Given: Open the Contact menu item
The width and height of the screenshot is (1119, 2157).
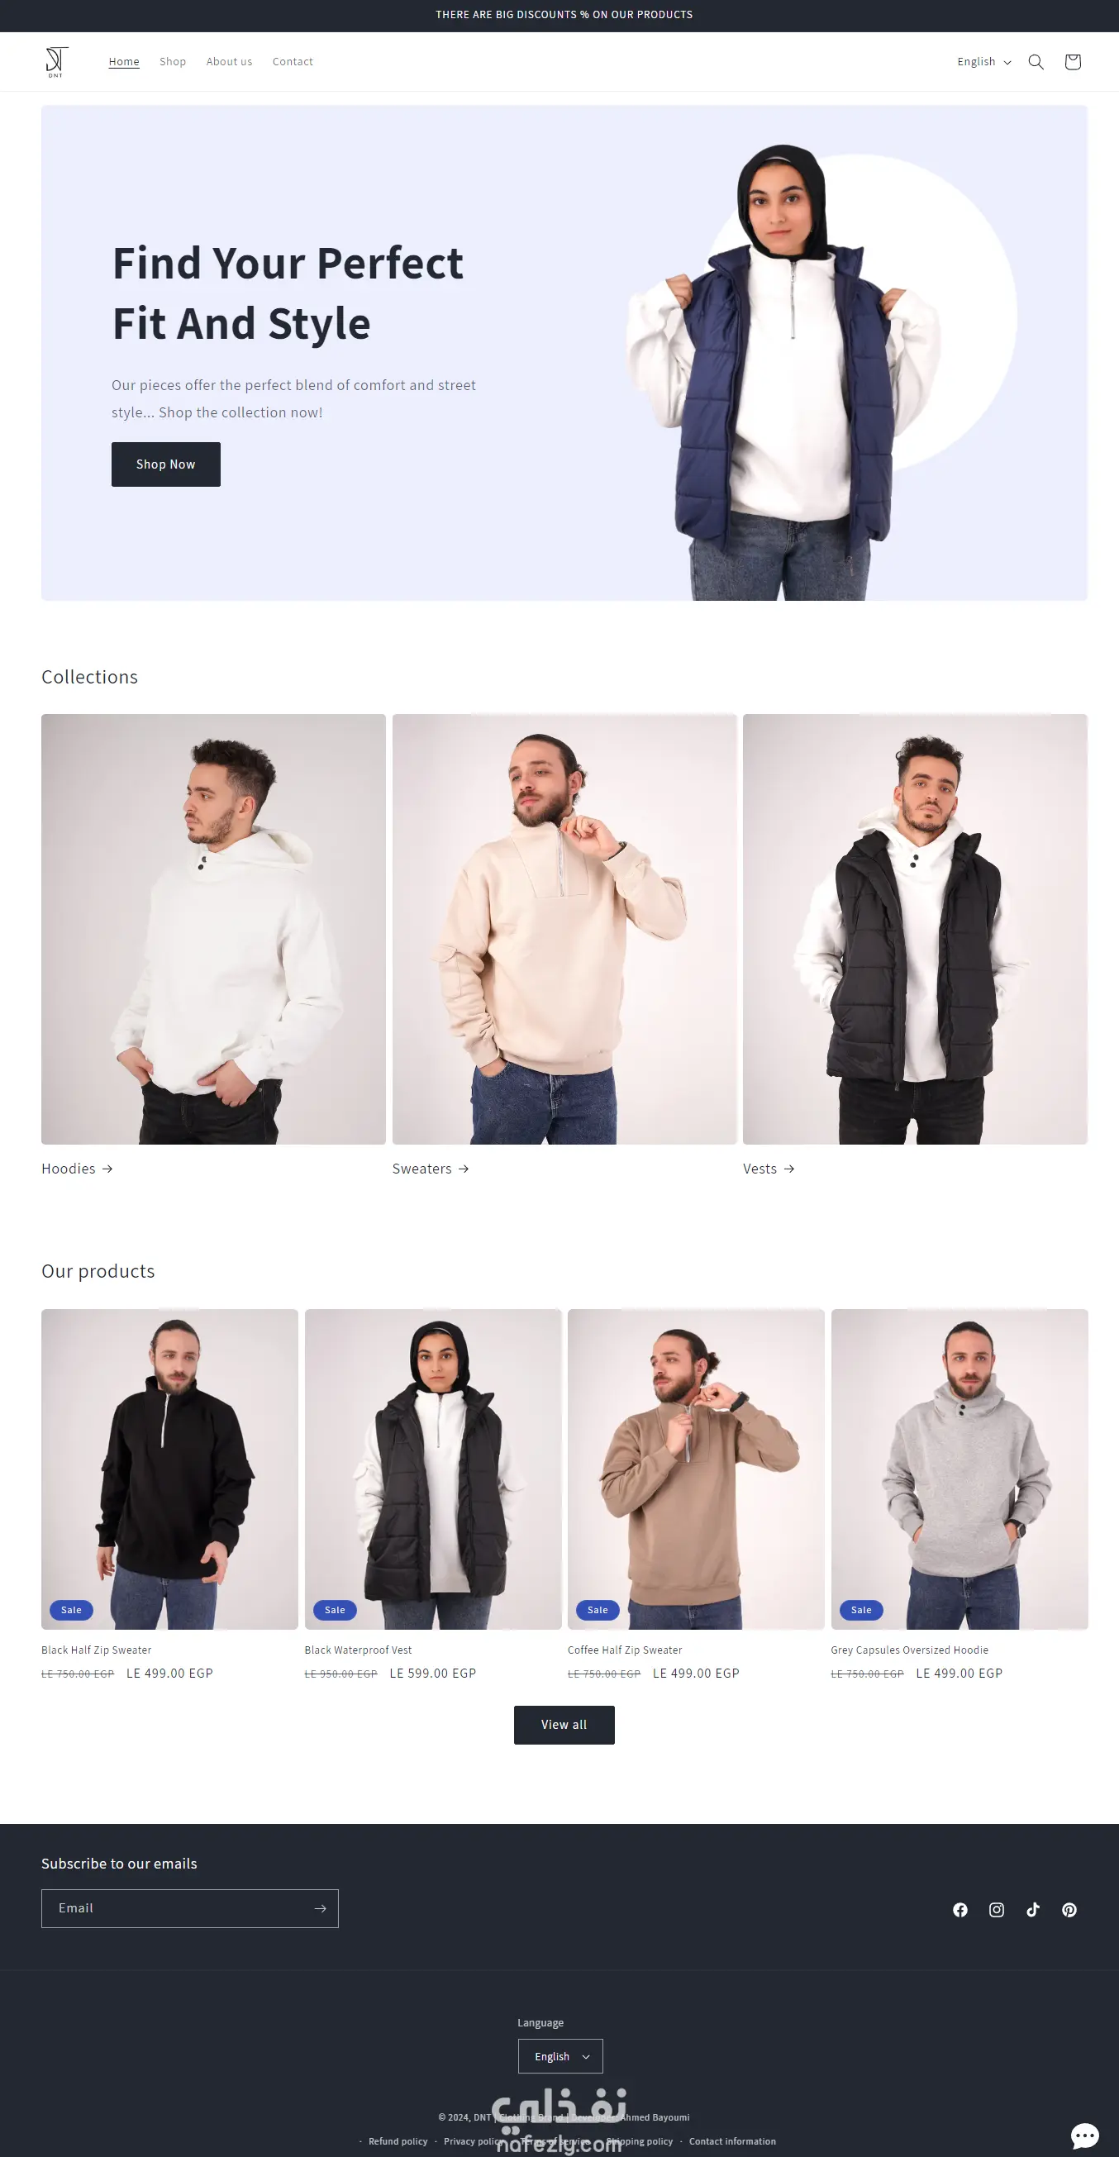Looking at the screenshot, I should click(x=293, y=62).
